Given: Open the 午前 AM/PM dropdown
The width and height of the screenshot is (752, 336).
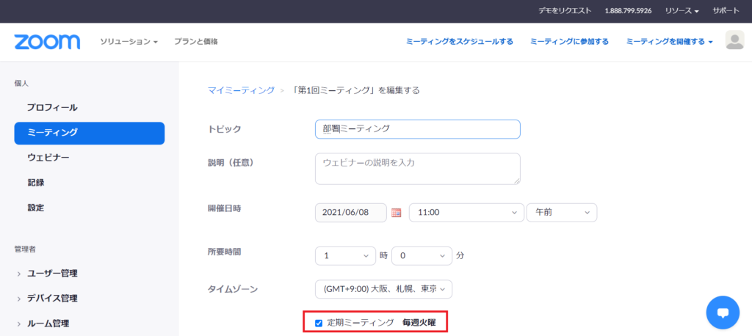Looking at the screenshot, I should [562, 212].
